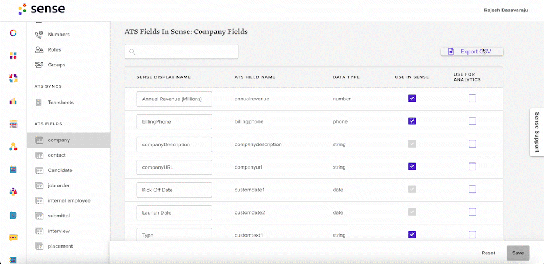The width and height of the screenshot is (544, 264).
Task: Uncheck Use In Sense for customtext1
Action: pos(412,234)
